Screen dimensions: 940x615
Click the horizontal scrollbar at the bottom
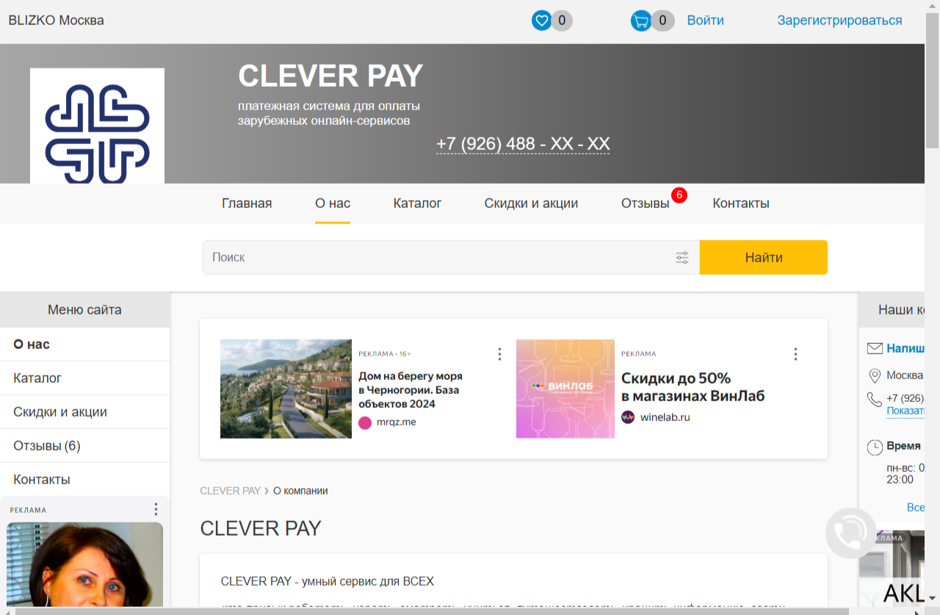432,611
